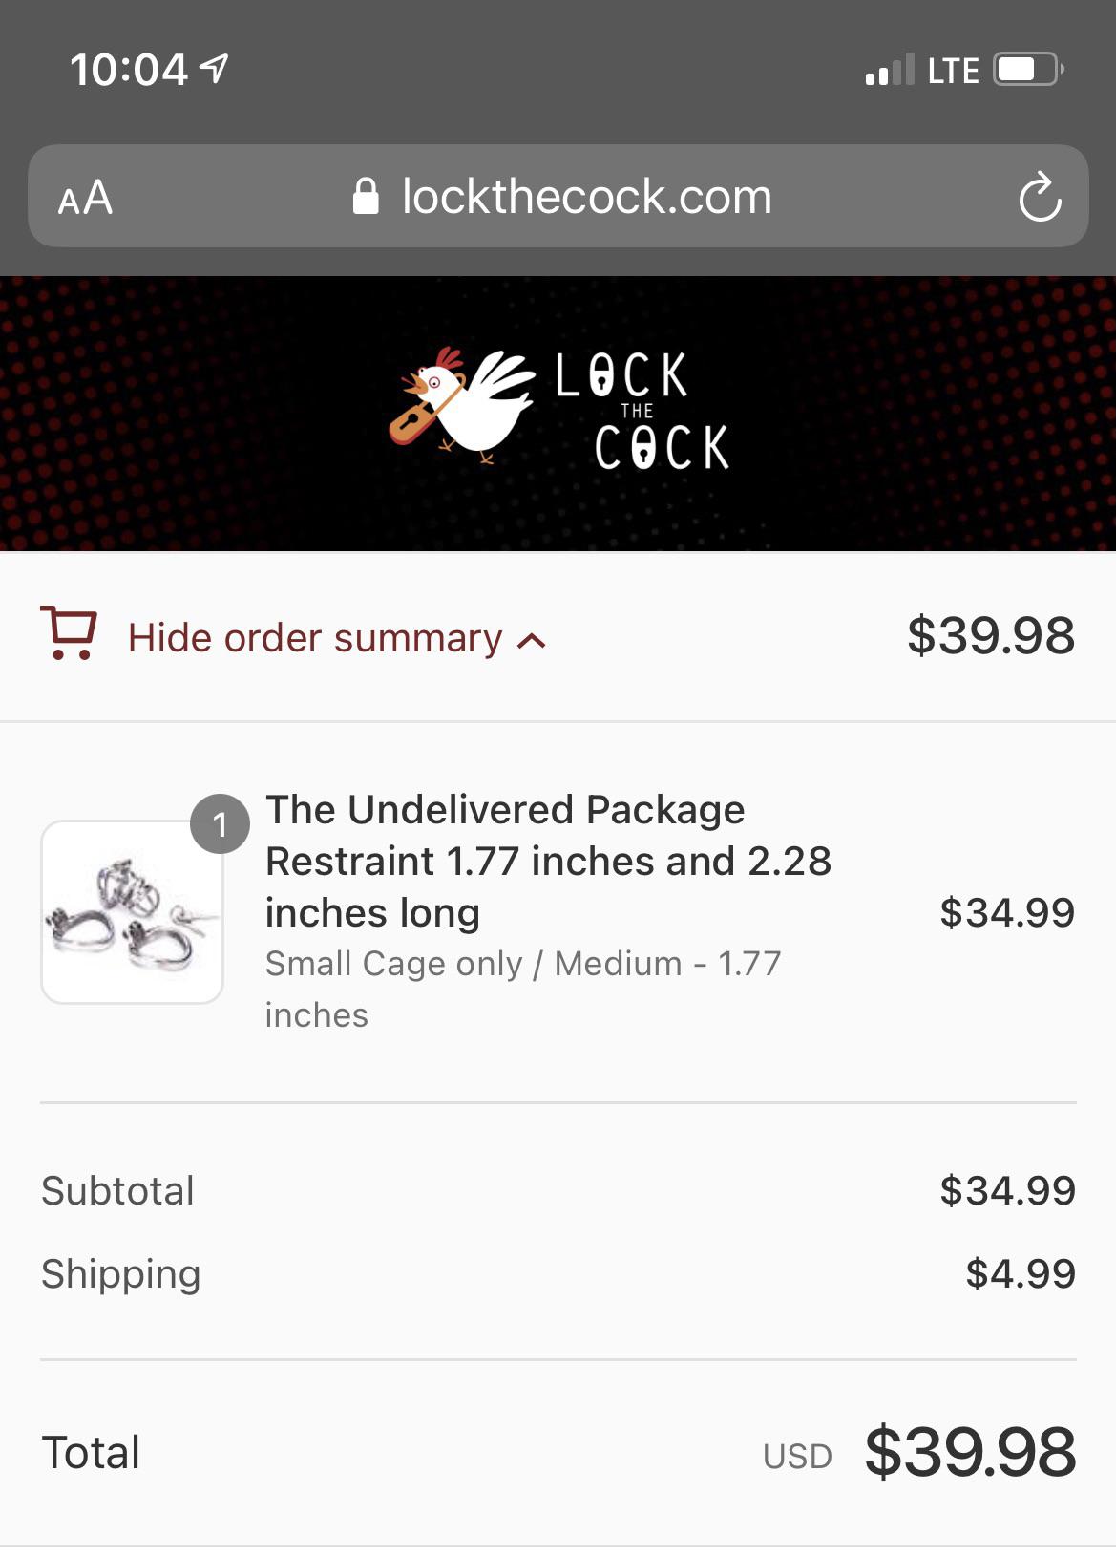Tap the 10:04 clock in the status bar
Screen dimensions: 1116x1557
point(129,70)
